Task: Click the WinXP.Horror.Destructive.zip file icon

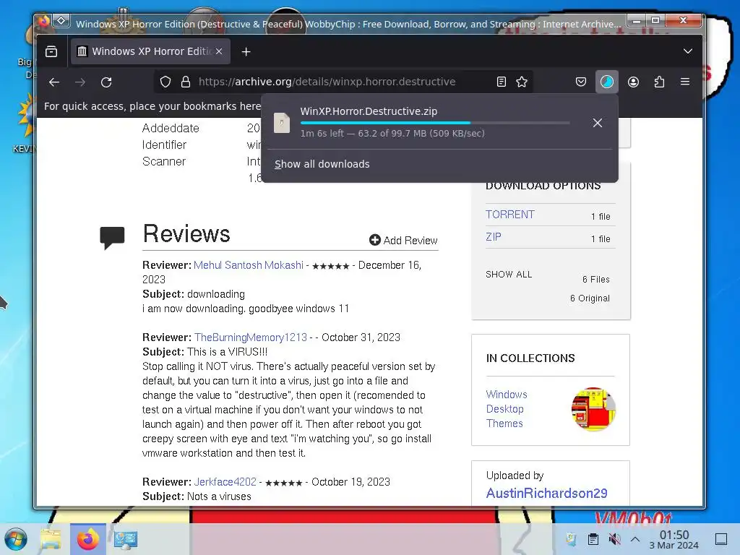Action: click(282, 123)
